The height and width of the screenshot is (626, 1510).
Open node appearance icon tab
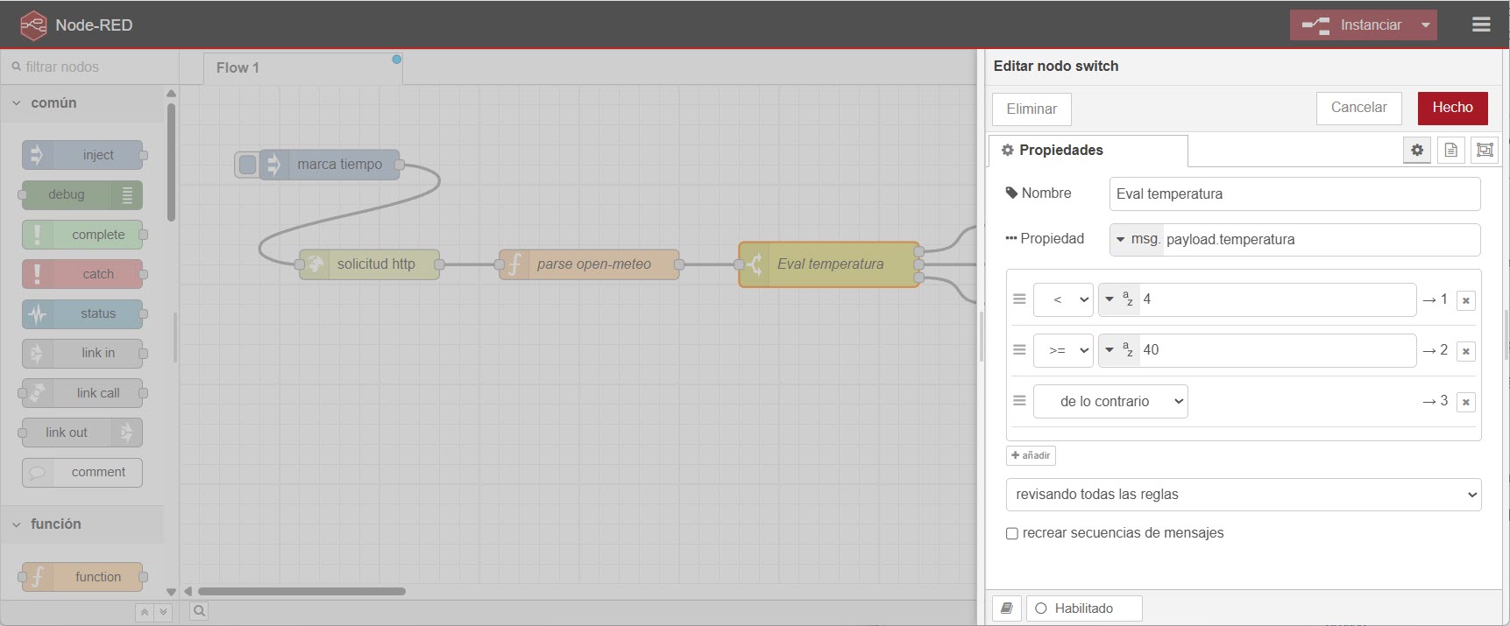coord(1485,150)
